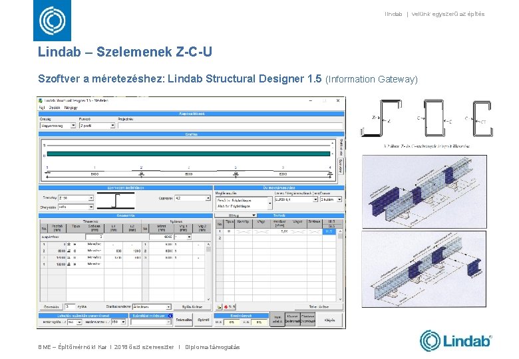This screenshot has height=359, width=519.
Task: Expand the Csavarok dropdown showing 4,2
Action: [x=208, y=198]
